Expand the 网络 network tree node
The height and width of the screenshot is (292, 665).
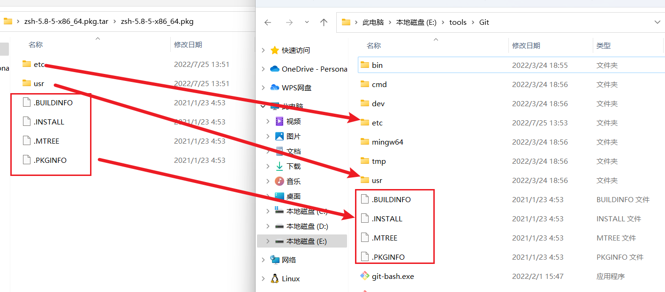[263, 260]
